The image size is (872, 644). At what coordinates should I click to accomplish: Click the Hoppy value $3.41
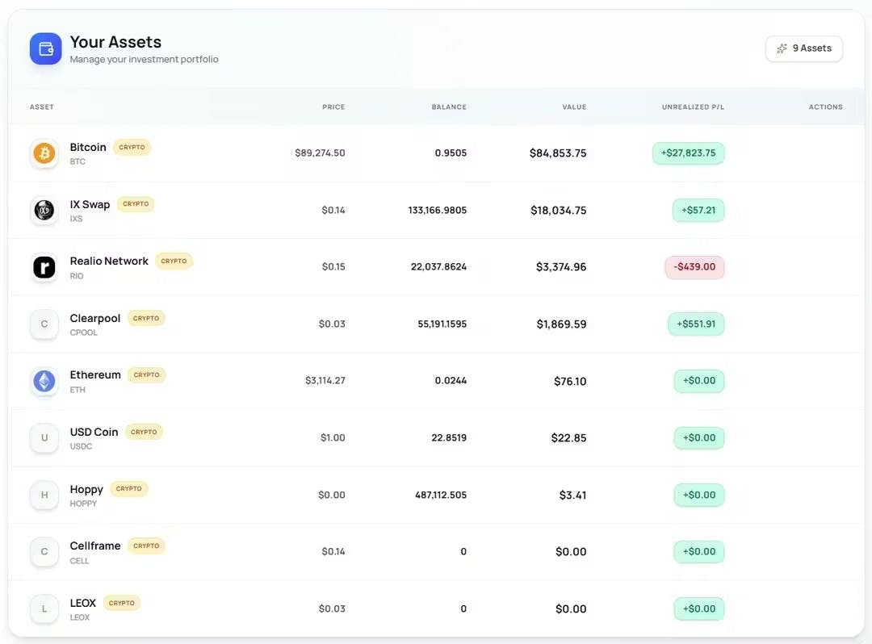572,495
